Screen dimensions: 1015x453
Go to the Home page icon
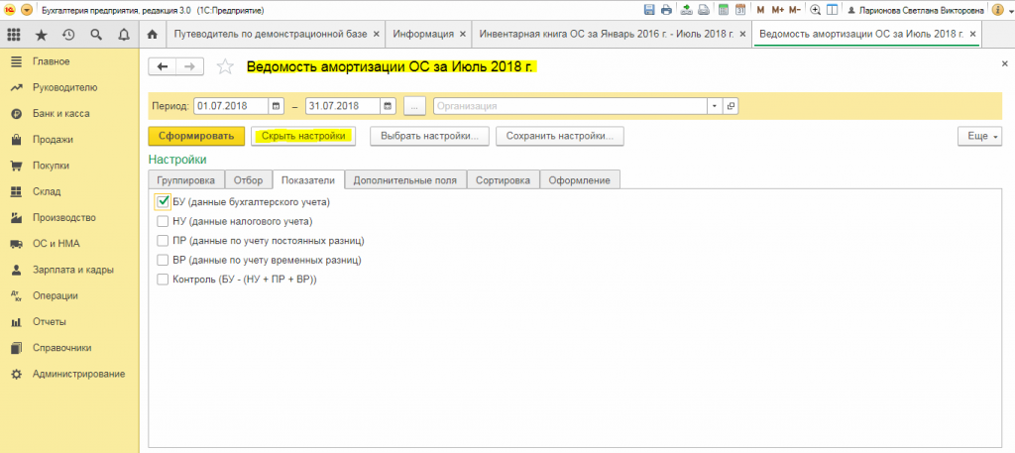coord(153,35)
